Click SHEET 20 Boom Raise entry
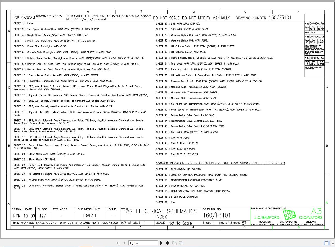This screenshot has width=335, height=247. coord(82,147)
